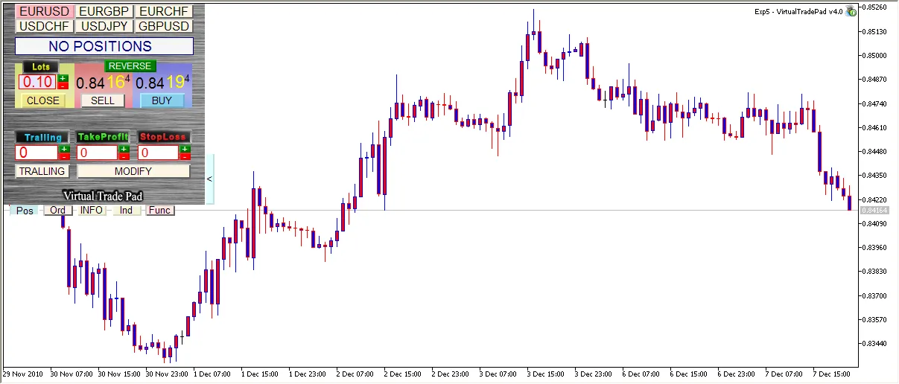Click the yellow CLOSE button
Image resolution: width=899 pixels, height=384 pixels.
pos(42,100)
